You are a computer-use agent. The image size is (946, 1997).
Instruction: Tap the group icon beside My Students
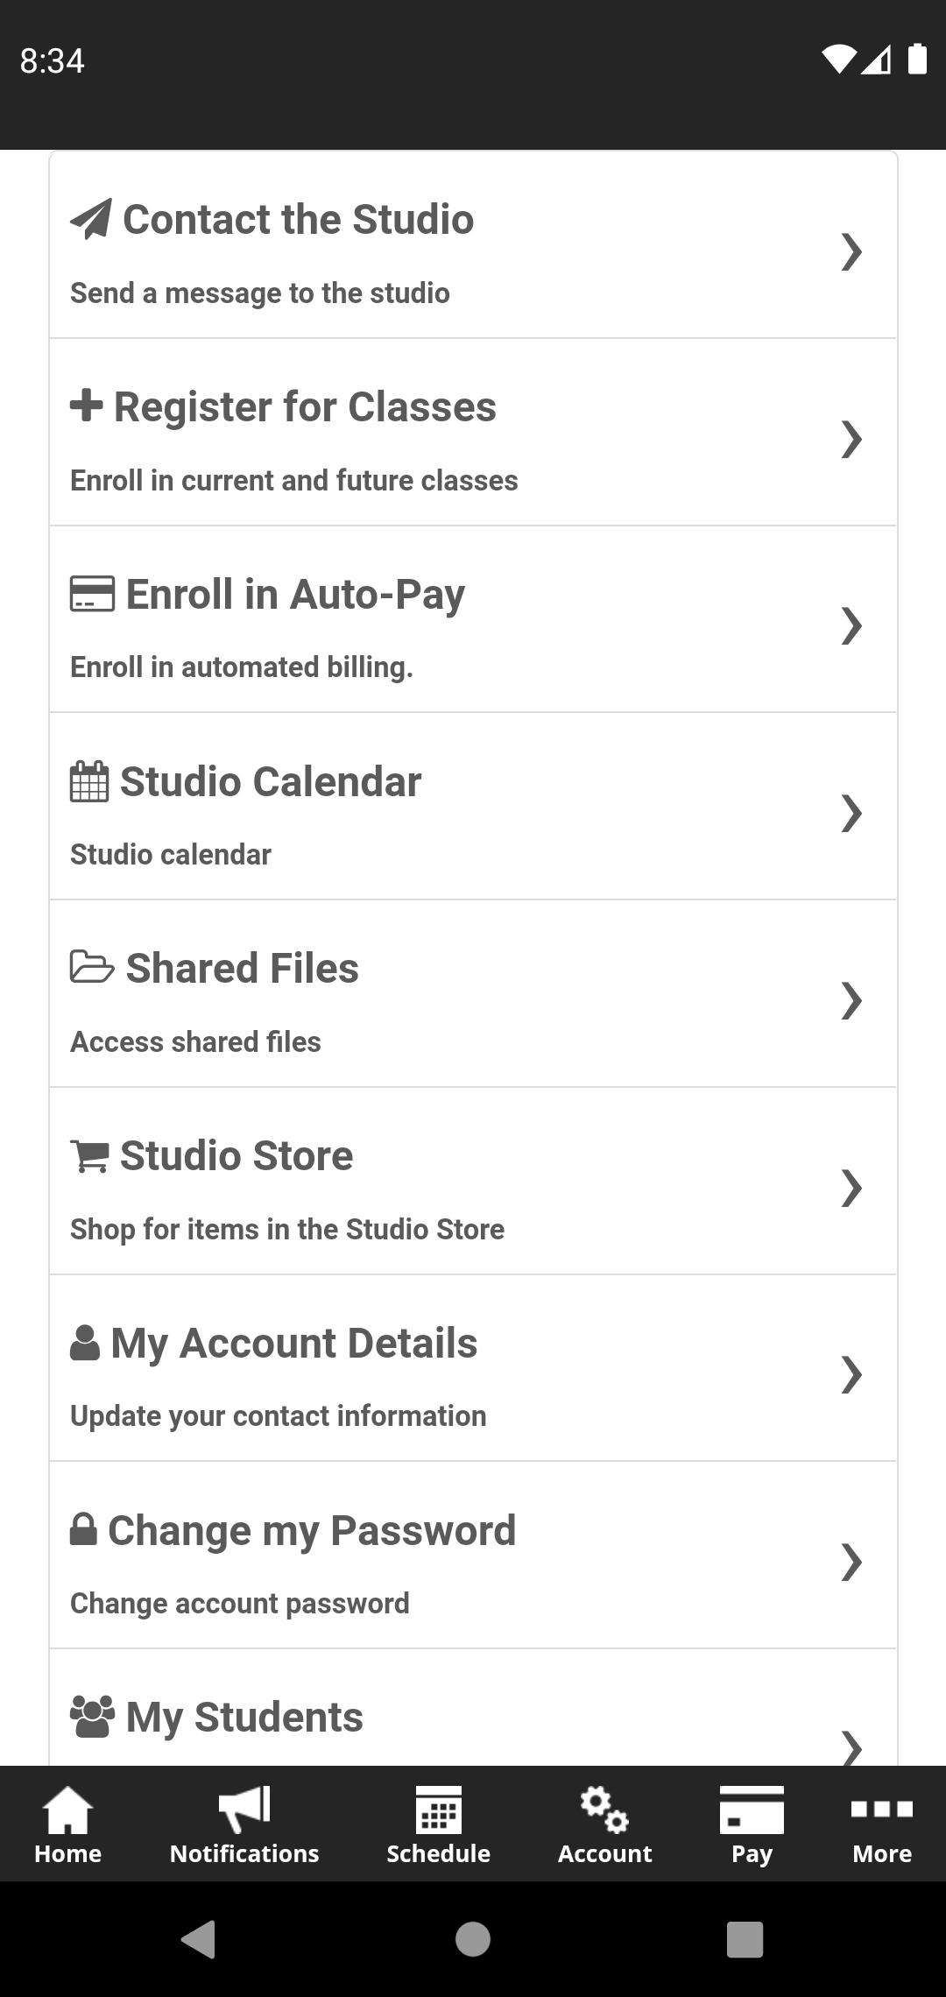92,1717
